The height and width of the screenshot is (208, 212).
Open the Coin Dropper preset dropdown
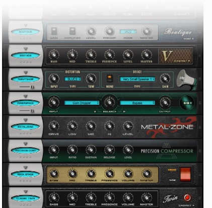click(82, 103)
